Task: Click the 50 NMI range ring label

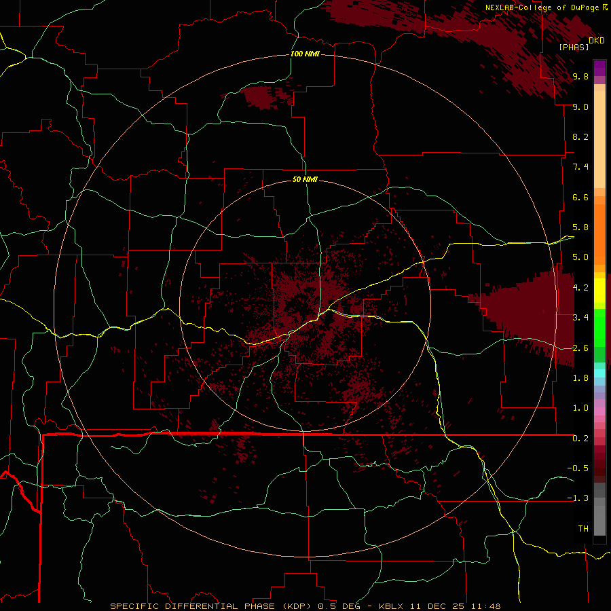Action: click(x=305, y=179)
